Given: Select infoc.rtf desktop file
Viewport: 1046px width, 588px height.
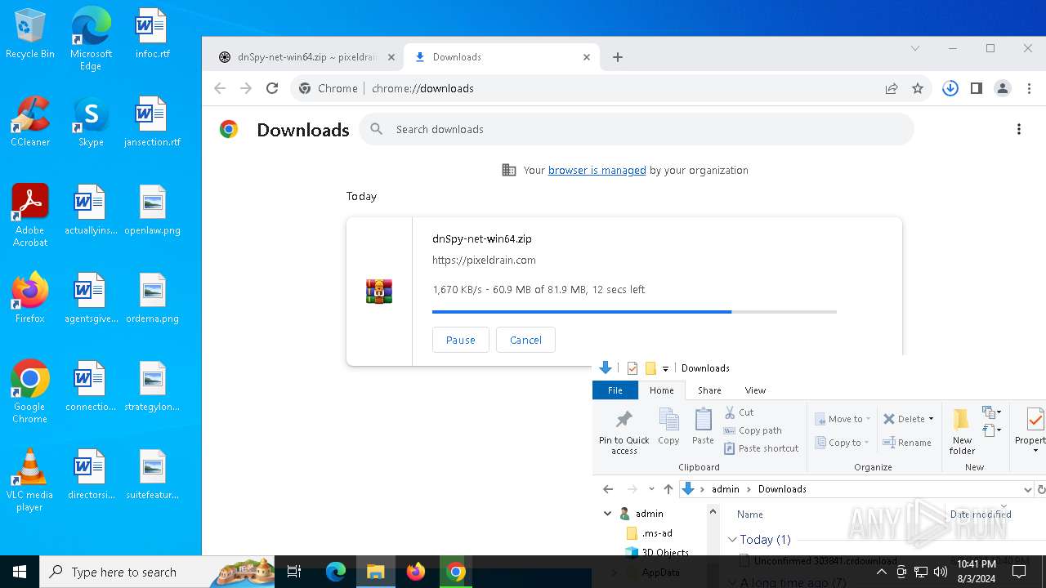Looking at the screenshot, I should click(153, 34).
